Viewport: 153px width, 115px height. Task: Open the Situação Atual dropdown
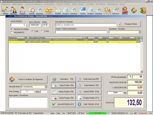coord(46,86)
